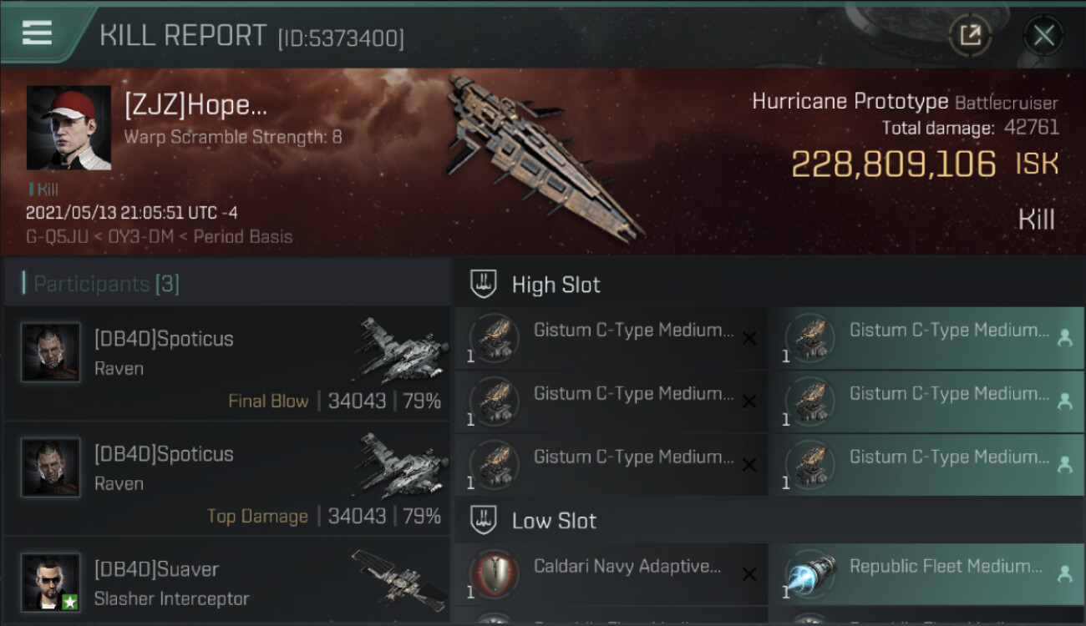Open the [ZJZ]Hope pilot portrait
Screen dimensions: 1086x626
69,128
